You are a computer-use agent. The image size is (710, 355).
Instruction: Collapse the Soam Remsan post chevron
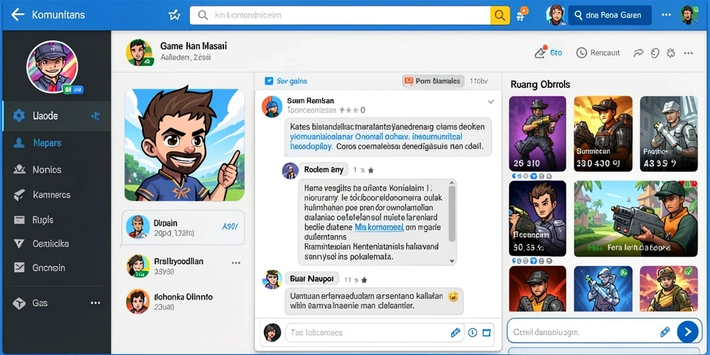(490, 102)
